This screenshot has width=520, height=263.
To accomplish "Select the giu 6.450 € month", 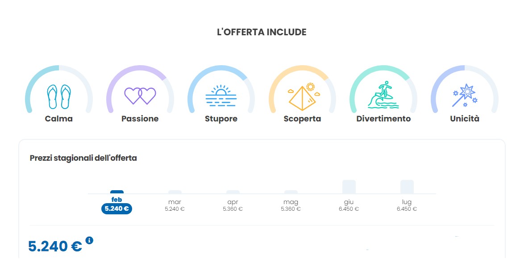I will 349,205.
